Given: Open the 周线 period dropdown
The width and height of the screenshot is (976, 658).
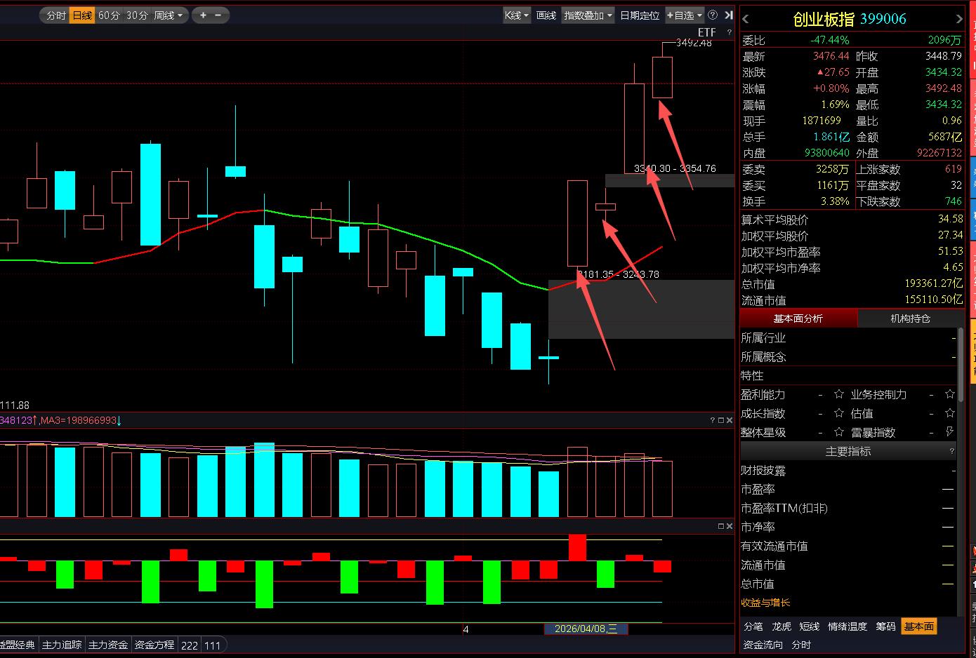Looking at the screenshot, I should pyautogui.click(x=169, y=15).
